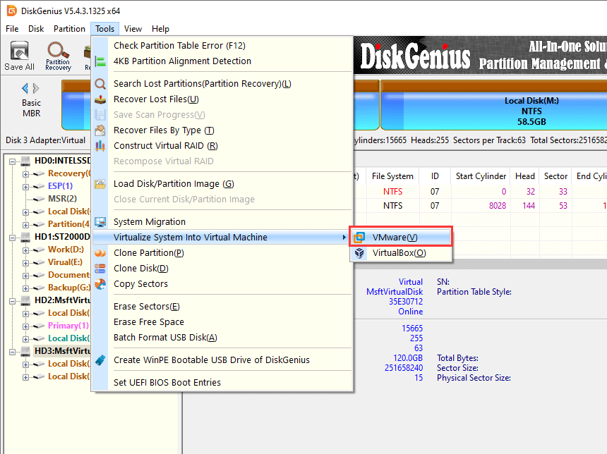Collapse the HD0:INTELSSD disk tree node

[13, 161]
